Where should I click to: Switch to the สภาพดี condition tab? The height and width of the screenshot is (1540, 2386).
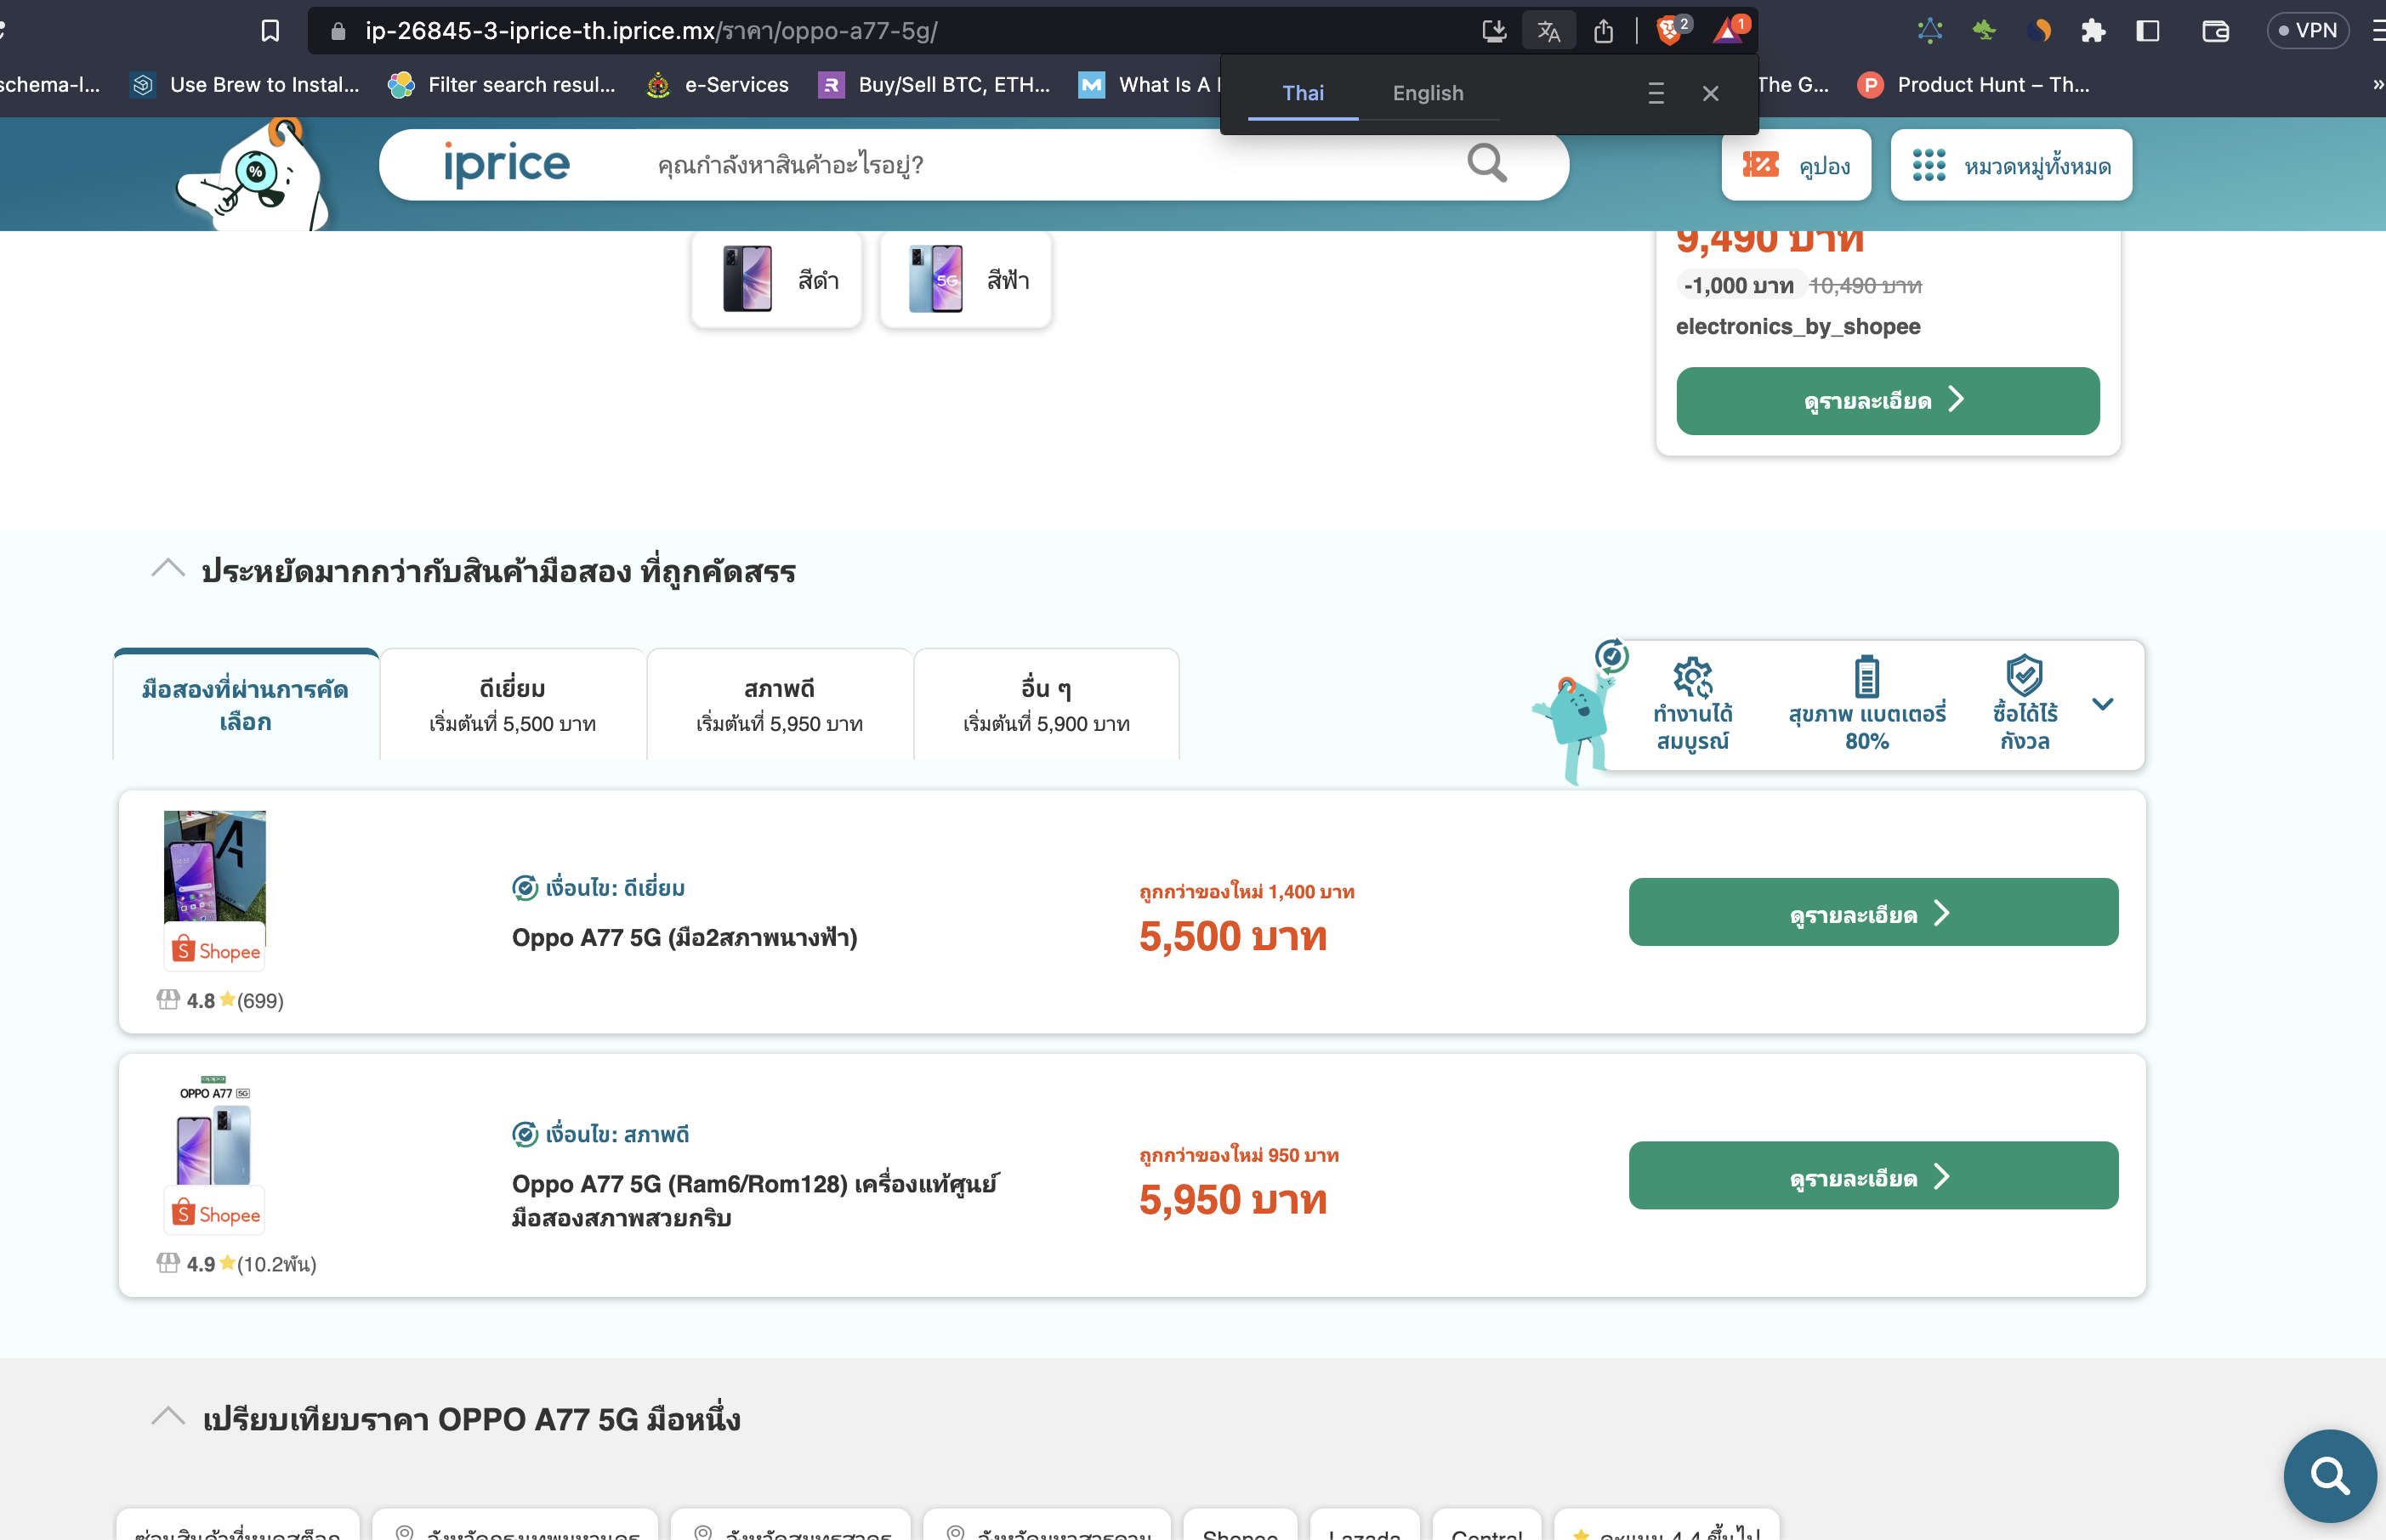(780, 704)
